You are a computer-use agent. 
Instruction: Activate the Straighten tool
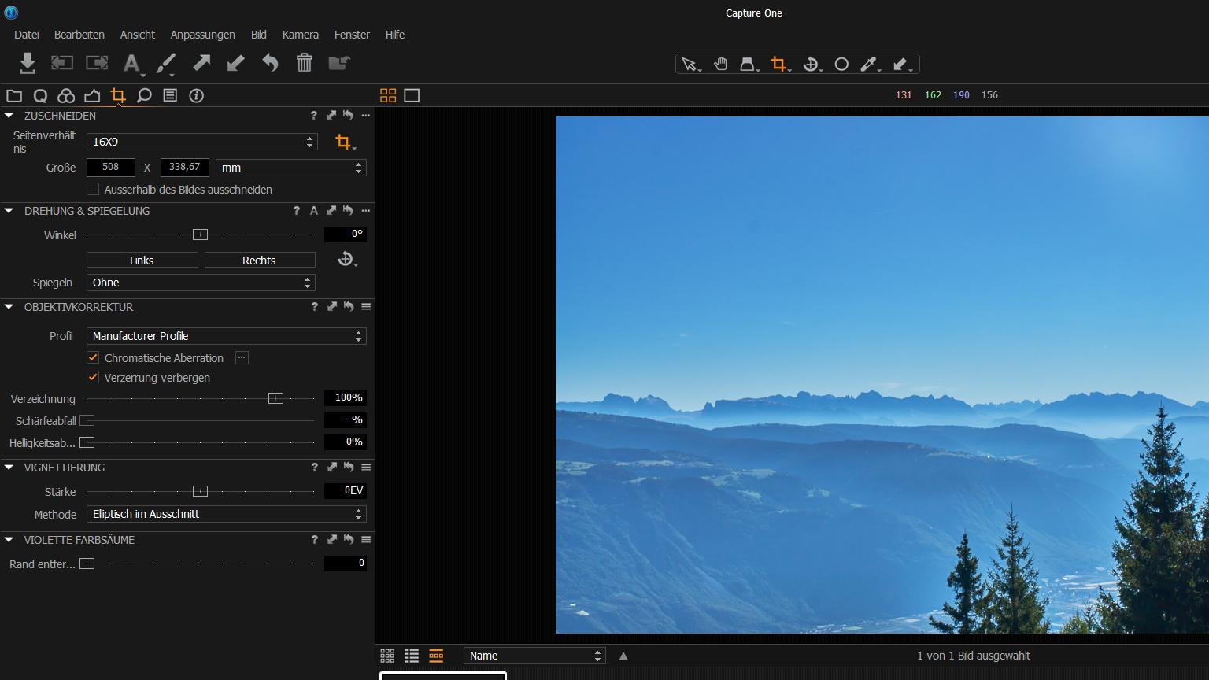pos(811,64)
